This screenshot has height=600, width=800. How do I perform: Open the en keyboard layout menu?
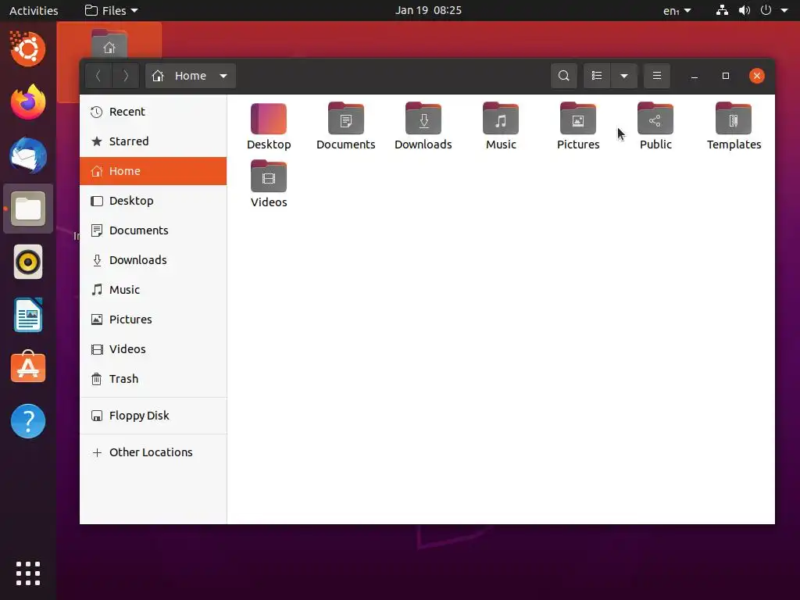pyautogui.click(x=677, y=10)
